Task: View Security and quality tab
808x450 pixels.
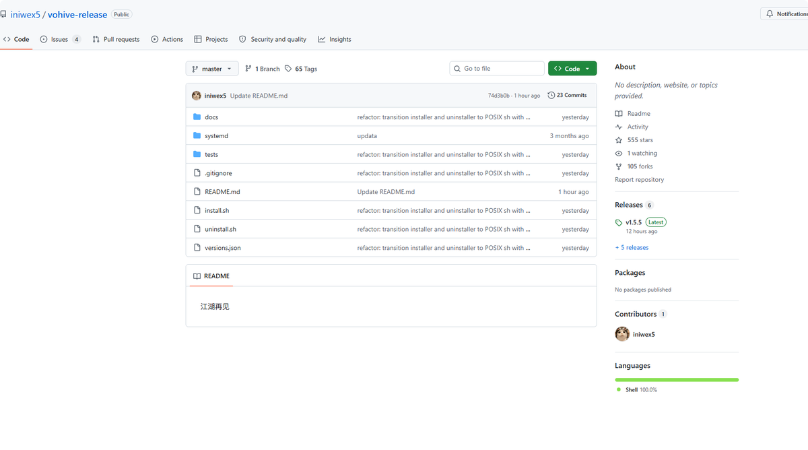Action: tap(273, 39)
